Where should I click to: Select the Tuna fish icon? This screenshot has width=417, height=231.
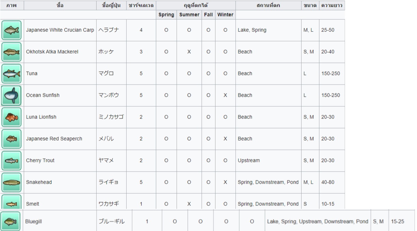11,74
